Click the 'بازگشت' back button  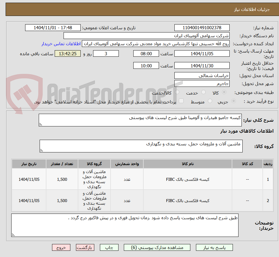tap(85, 247)
